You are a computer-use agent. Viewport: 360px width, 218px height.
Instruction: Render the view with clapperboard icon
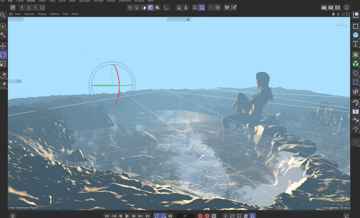[x=324, y=7]
